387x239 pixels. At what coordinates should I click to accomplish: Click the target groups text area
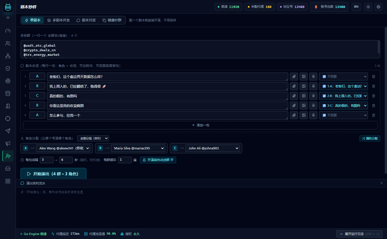pyautogui.click(x=200, y=49)
